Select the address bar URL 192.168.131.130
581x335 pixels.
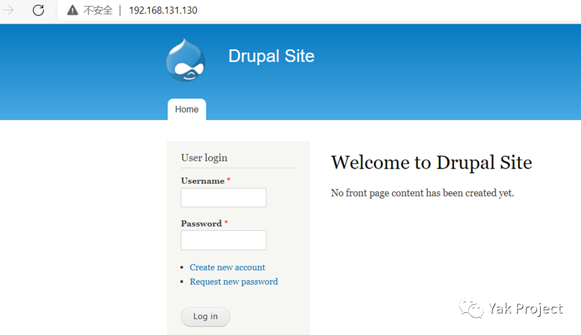pos(163,10)
